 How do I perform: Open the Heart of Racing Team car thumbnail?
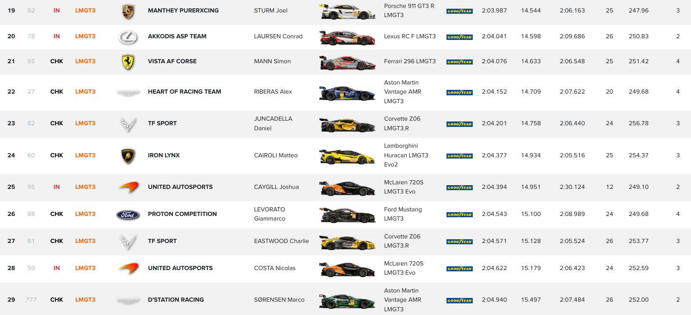tap(346, 92)
